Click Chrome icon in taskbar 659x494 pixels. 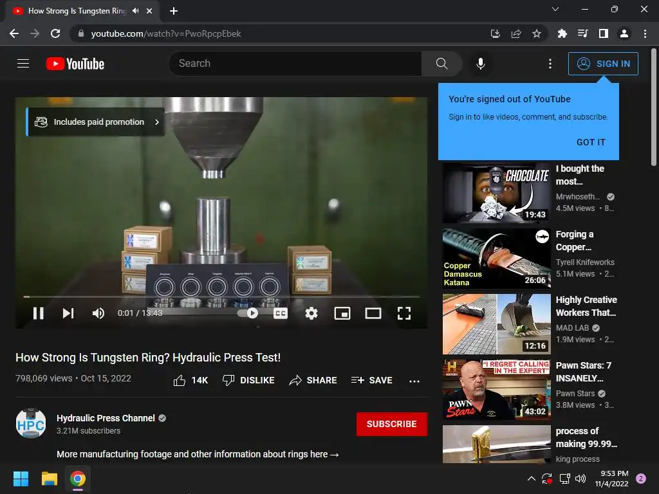click(78, 479)
